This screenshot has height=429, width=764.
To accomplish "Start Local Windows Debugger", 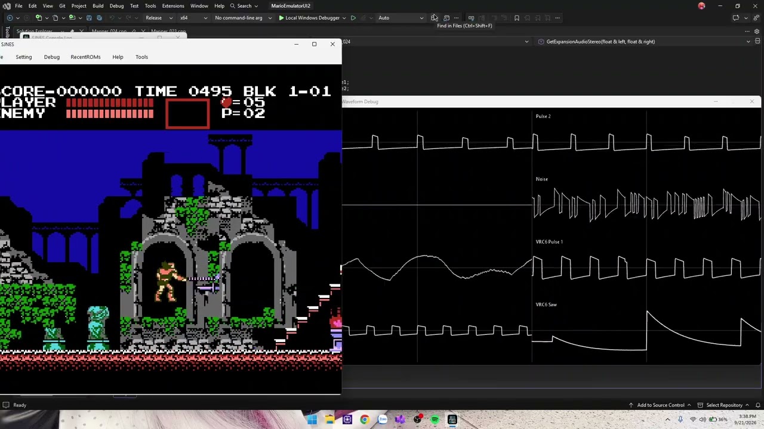I will tap(309, 18).
